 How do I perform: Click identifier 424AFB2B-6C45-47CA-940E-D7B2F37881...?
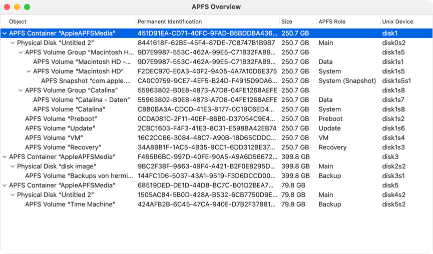(207, 204)
